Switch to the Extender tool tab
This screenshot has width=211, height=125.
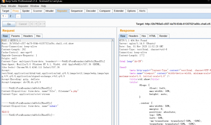coord(119,11)
